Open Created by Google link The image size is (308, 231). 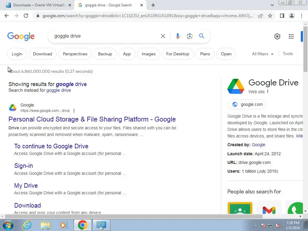[258, 145]
